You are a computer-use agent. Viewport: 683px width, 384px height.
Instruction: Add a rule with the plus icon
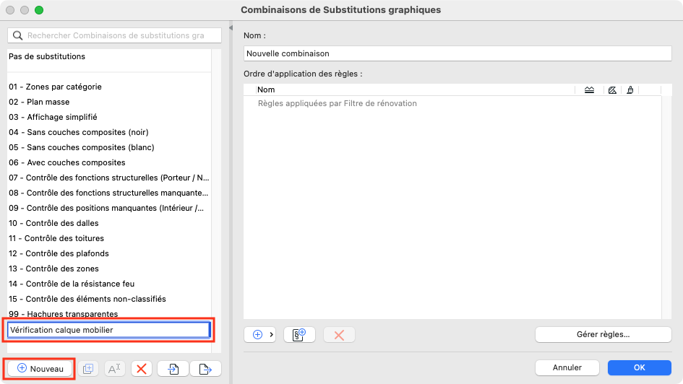[257, 334]
